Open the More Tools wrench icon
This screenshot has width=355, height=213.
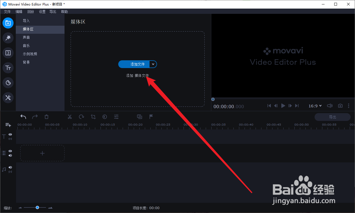(x=8, y=98)
